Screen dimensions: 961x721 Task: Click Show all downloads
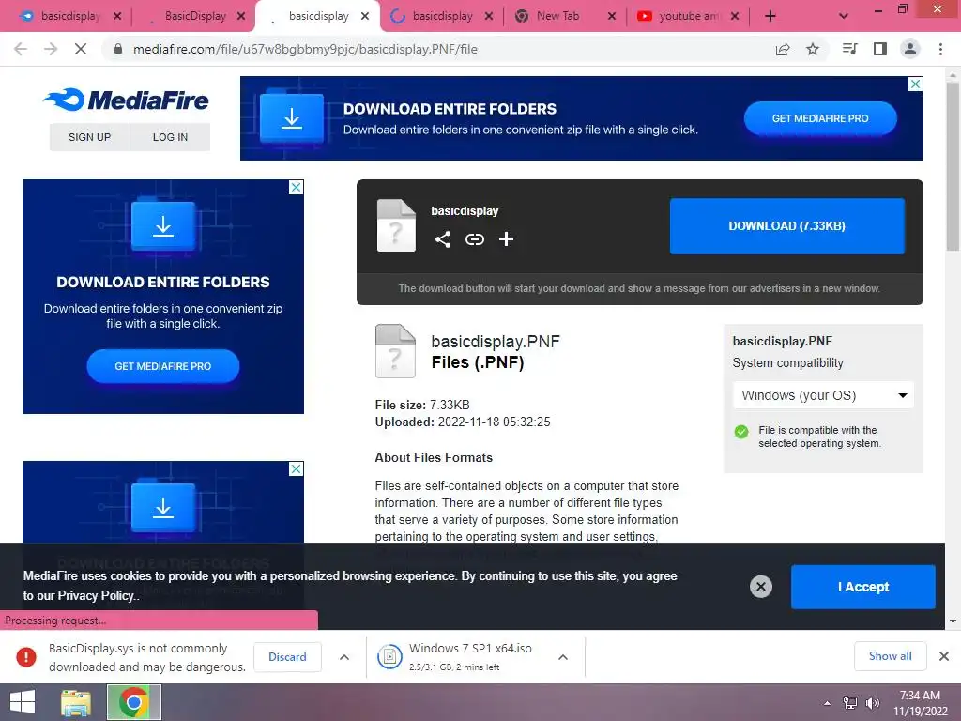click(x=890, y=656)
